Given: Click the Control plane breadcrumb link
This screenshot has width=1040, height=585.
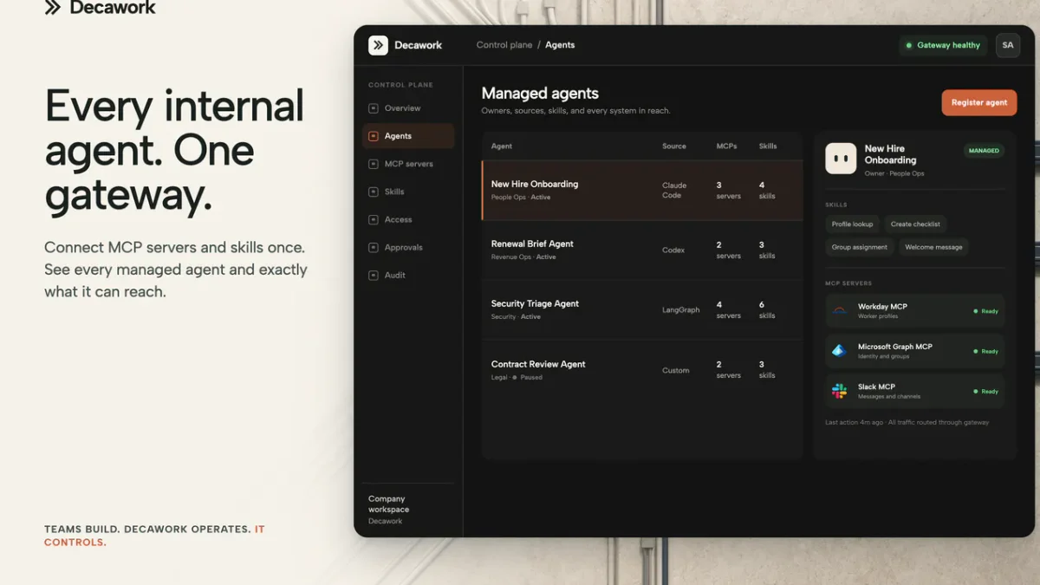Looking at the screenshot, I should (x=504, y=45).
